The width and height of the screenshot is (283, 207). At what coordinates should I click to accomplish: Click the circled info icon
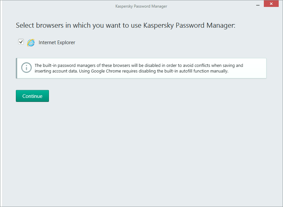tap(26, 68)
